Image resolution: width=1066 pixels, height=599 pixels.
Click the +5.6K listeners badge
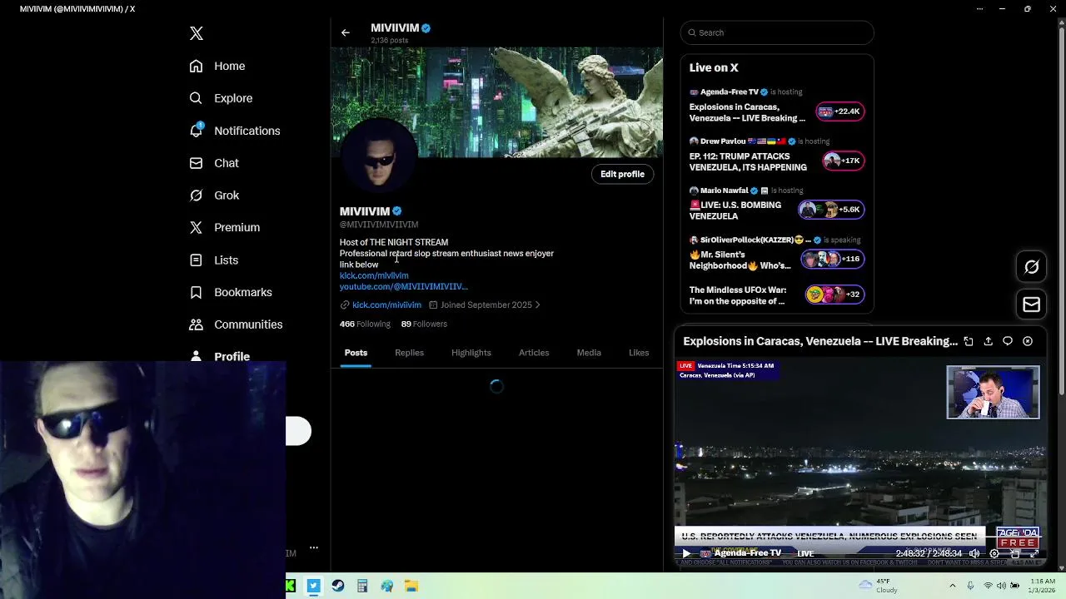tap(831, 210)
